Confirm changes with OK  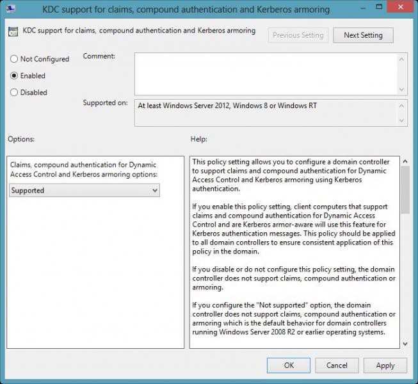(289, 365)
